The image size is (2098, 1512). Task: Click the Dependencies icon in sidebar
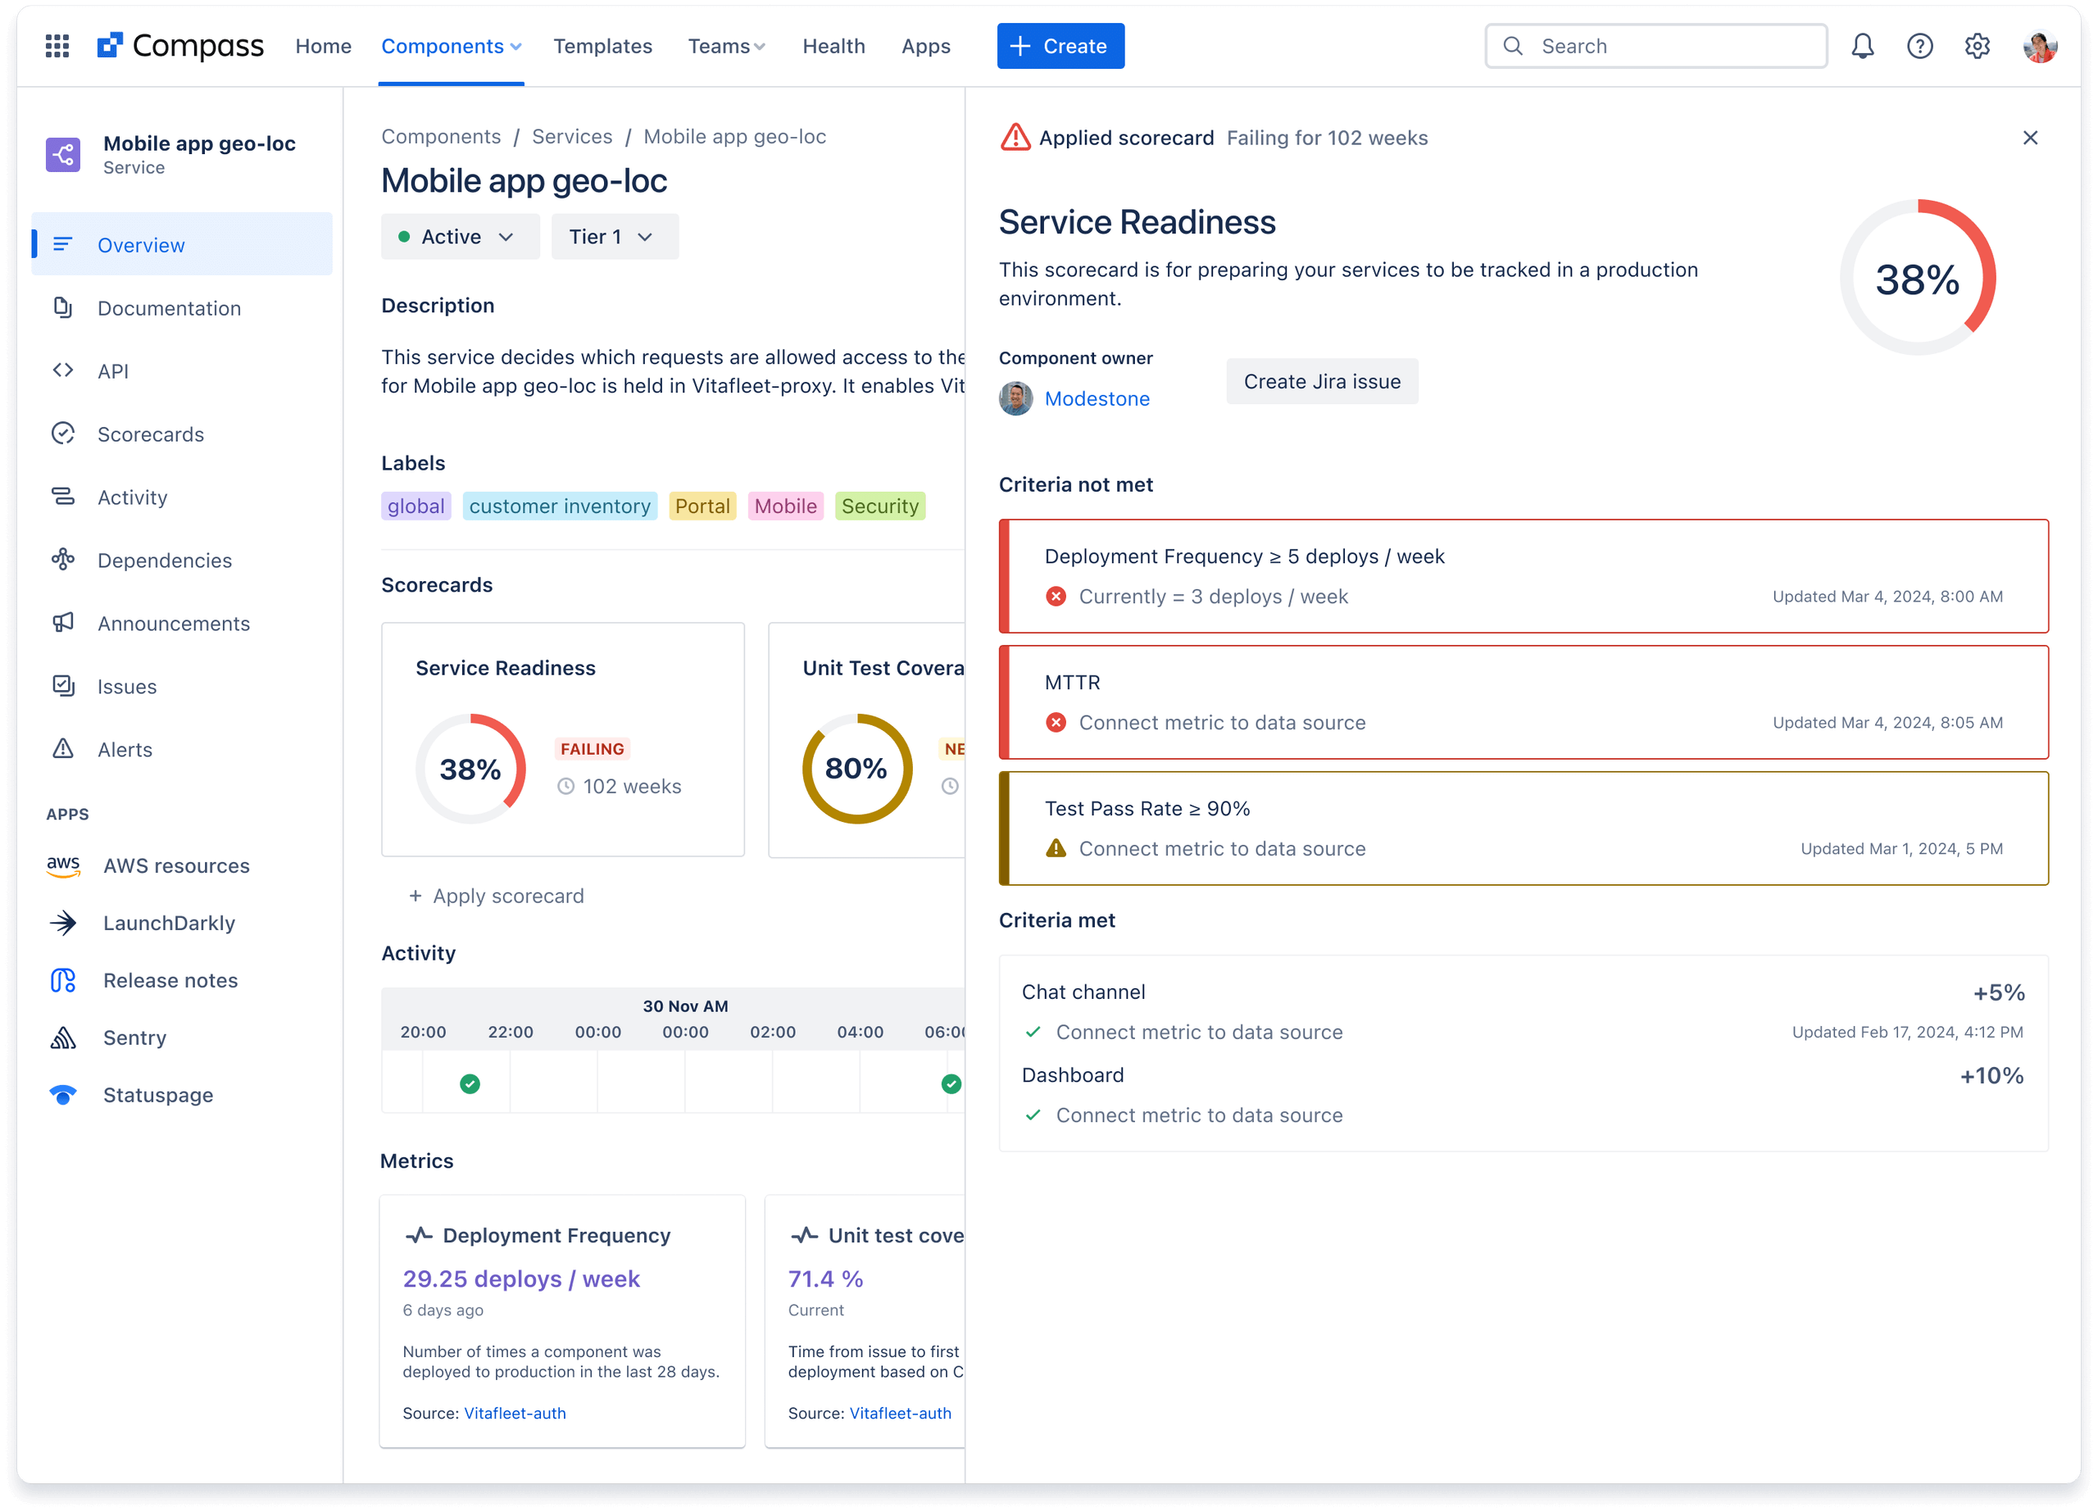coord(64,559)
